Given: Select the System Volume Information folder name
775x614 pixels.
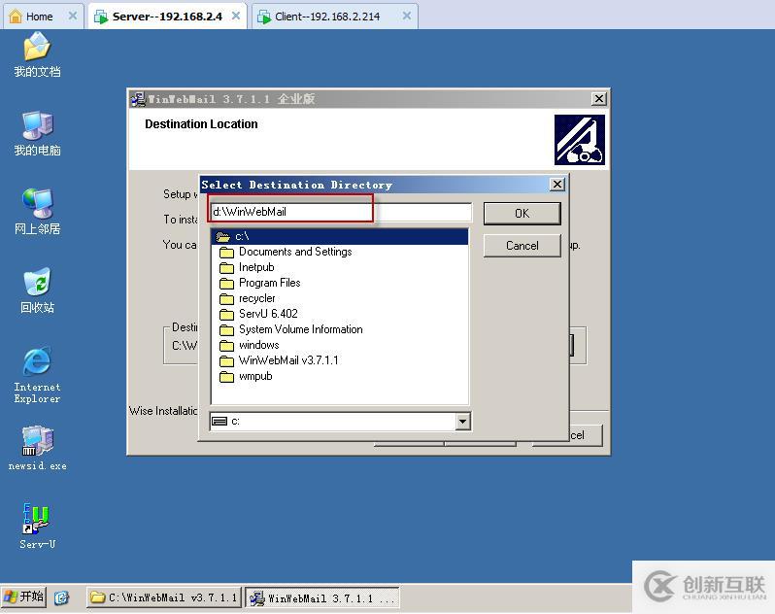Looking at the screenshot, I should tap(300, 329).
